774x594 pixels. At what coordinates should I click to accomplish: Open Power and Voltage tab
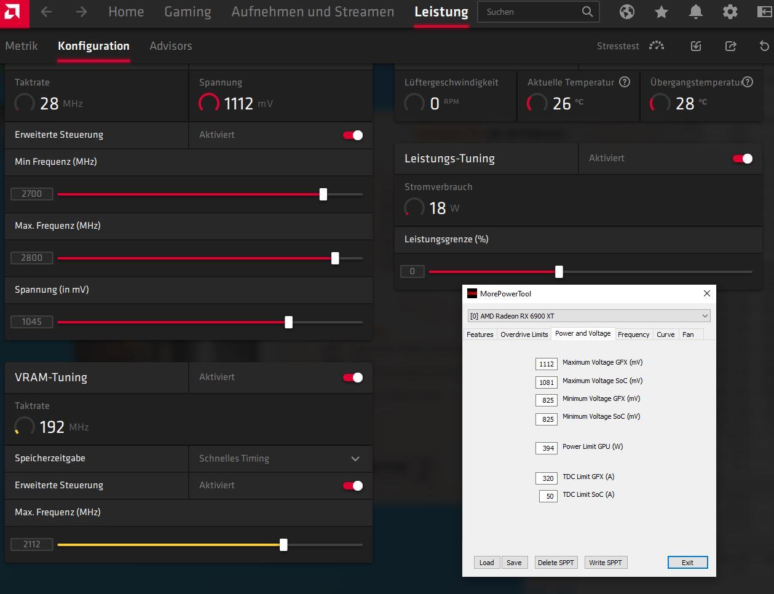tap(583, 333)
